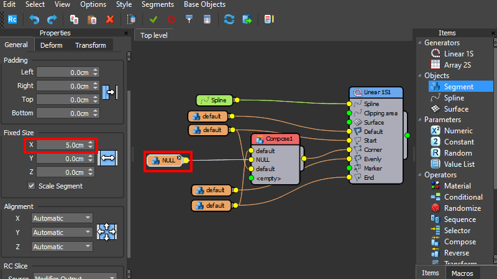Select the Randomize operator in Items list
497x279 pixels.
pyautogui.click(x=462, y=208)
